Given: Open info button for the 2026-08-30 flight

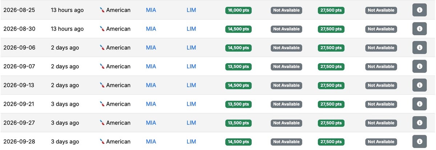Looking at the screenshot, I should (x=420, y=29).
